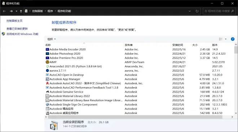Click the Adobe Photoshop 2020 icon

[47, 54]
